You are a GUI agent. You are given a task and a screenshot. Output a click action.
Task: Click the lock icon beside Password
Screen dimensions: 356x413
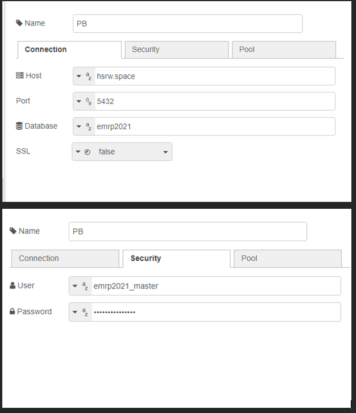(12, 311)
